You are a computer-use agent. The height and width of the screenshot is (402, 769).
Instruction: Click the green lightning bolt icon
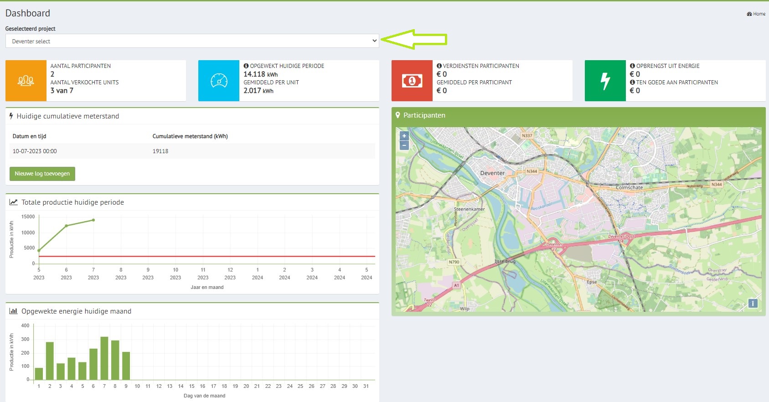pyautogui.click(x=605, y=81)
